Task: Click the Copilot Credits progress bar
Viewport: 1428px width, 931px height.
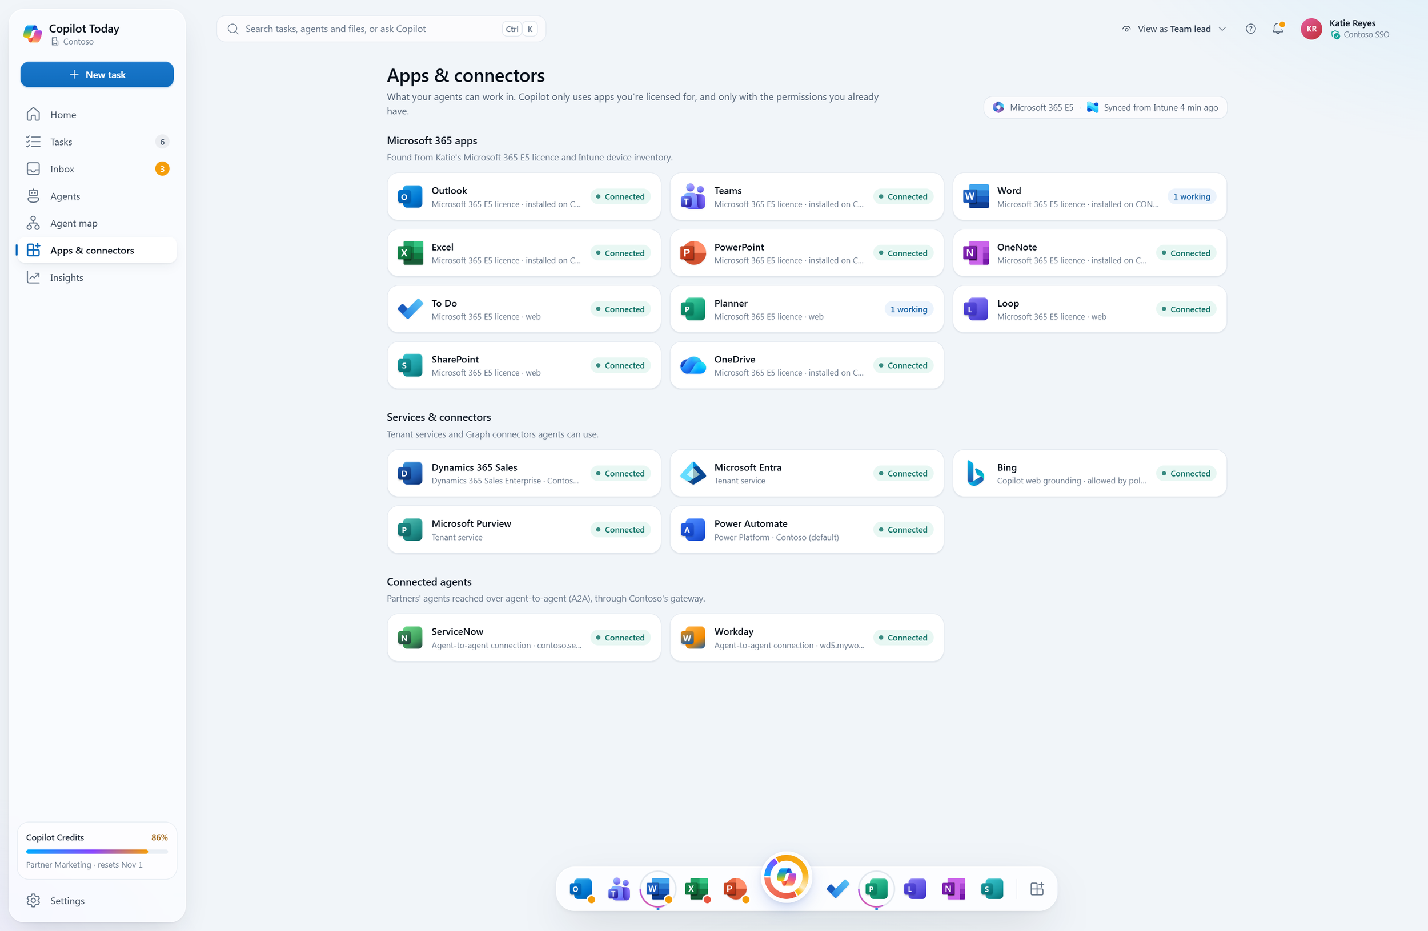Action: [97, 851]
